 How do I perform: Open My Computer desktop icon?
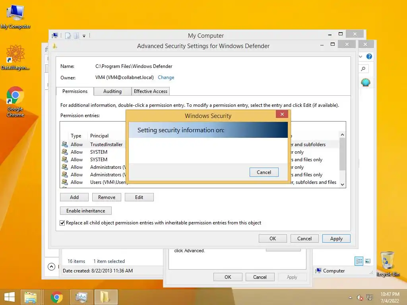tap(16, 16)
